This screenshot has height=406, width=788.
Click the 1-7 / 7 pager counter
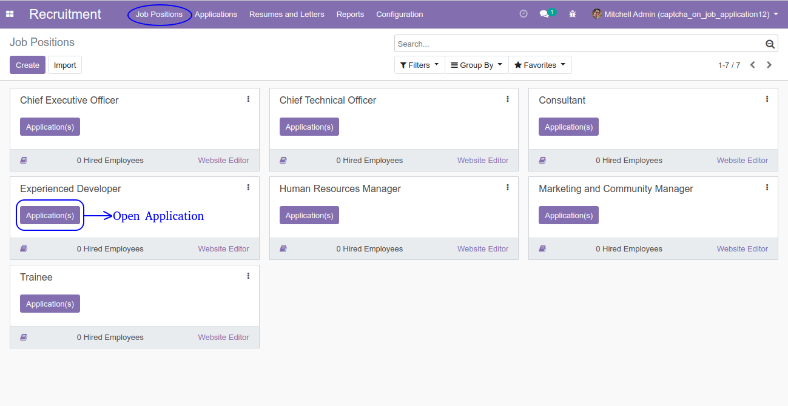(729, 65)
